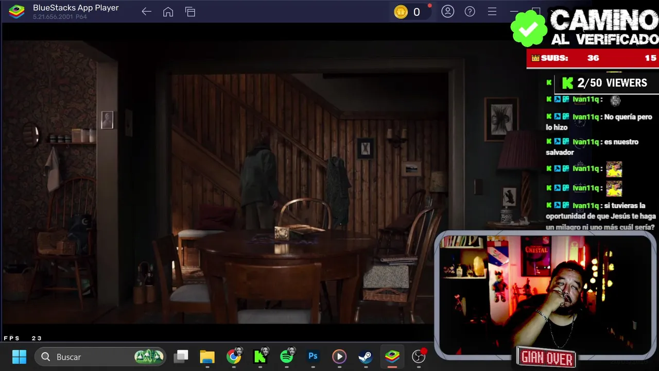
Task: Click the BlueStacks logo in title bar
Action: 16,11
